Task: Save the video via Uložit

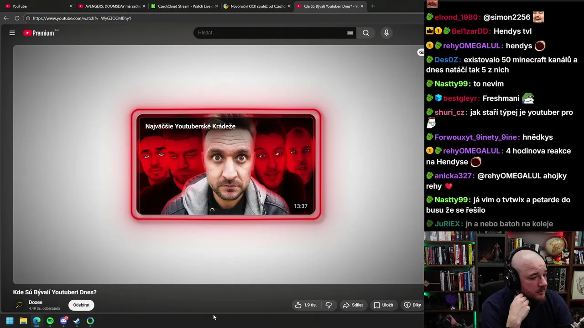Action: 384,305
